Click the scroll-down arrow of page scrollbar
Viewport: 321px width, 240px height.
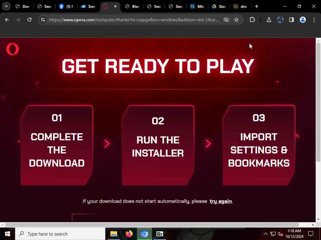(x=318, y=220)
